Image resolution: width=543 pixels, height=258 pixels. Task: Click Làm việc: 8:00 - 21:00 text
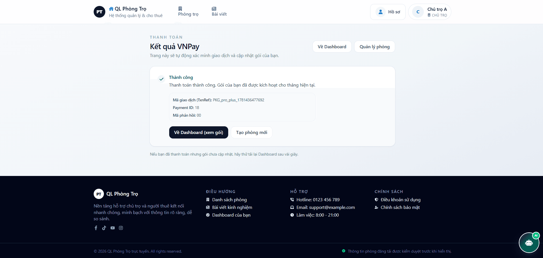pyautogui.click(x=318, y=215)
